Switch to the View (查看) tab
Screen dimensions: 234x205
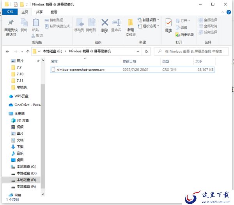point(54,12)
